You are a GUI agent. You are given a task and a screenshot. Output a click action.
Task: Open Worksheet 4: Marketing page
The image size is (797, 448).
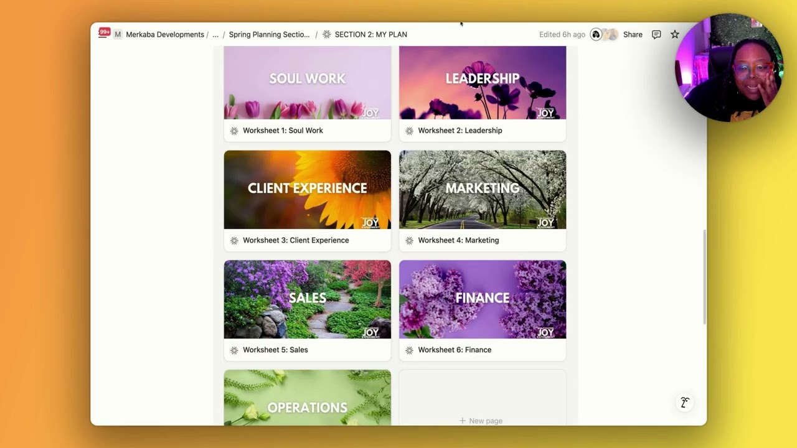click(x=458, y=240)
